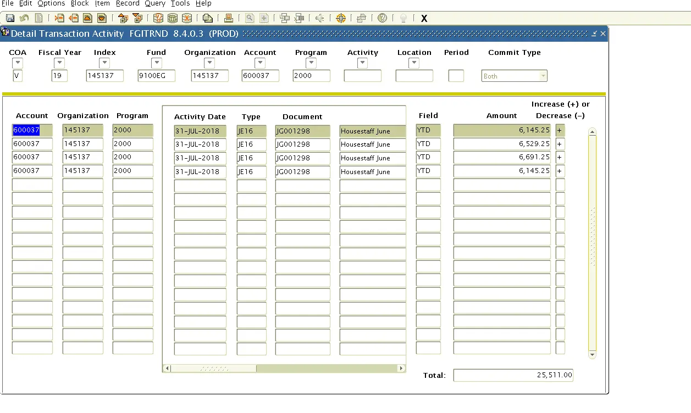Click the Enter Query database icon
The width and height of the screenshot is (691, 413).
pos(158,18)
